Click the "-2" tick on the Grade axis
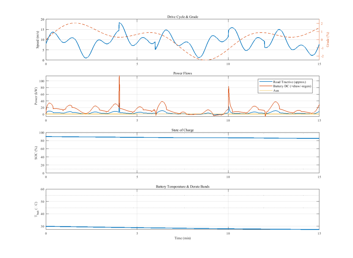 pyautogui.click(x=322, y=56)
